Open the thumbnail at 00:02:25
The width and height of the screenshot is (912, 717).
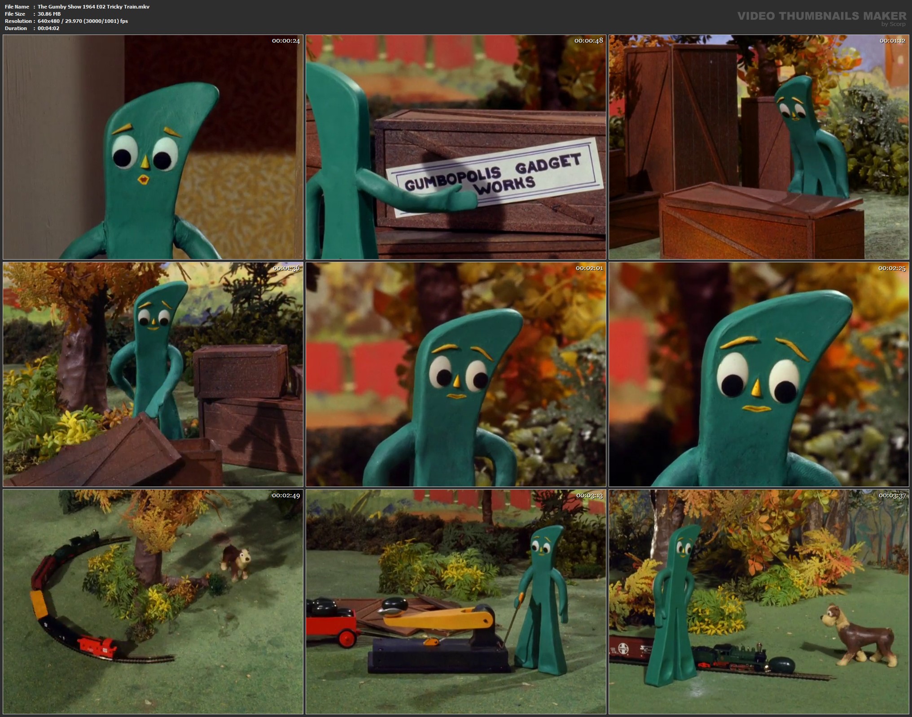pyautogui.click(x=759, y=374)
